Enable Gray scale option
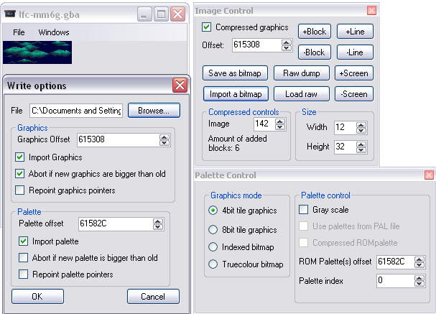This screenshot has width=436, height=314. coord(304,210)
